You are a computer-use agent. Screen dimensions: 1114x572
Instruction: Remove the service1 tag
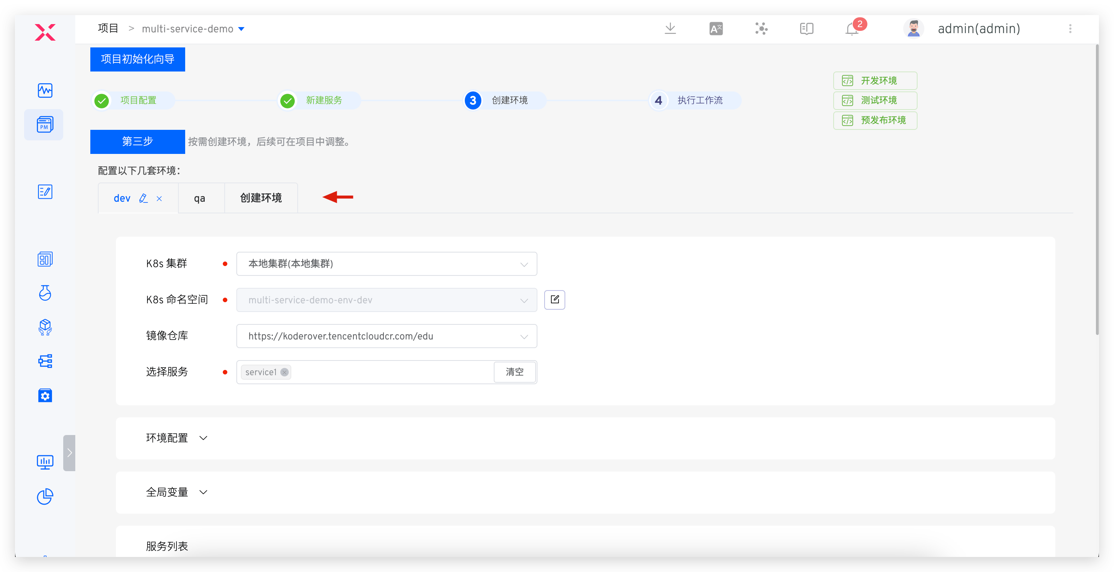(284, 372)
